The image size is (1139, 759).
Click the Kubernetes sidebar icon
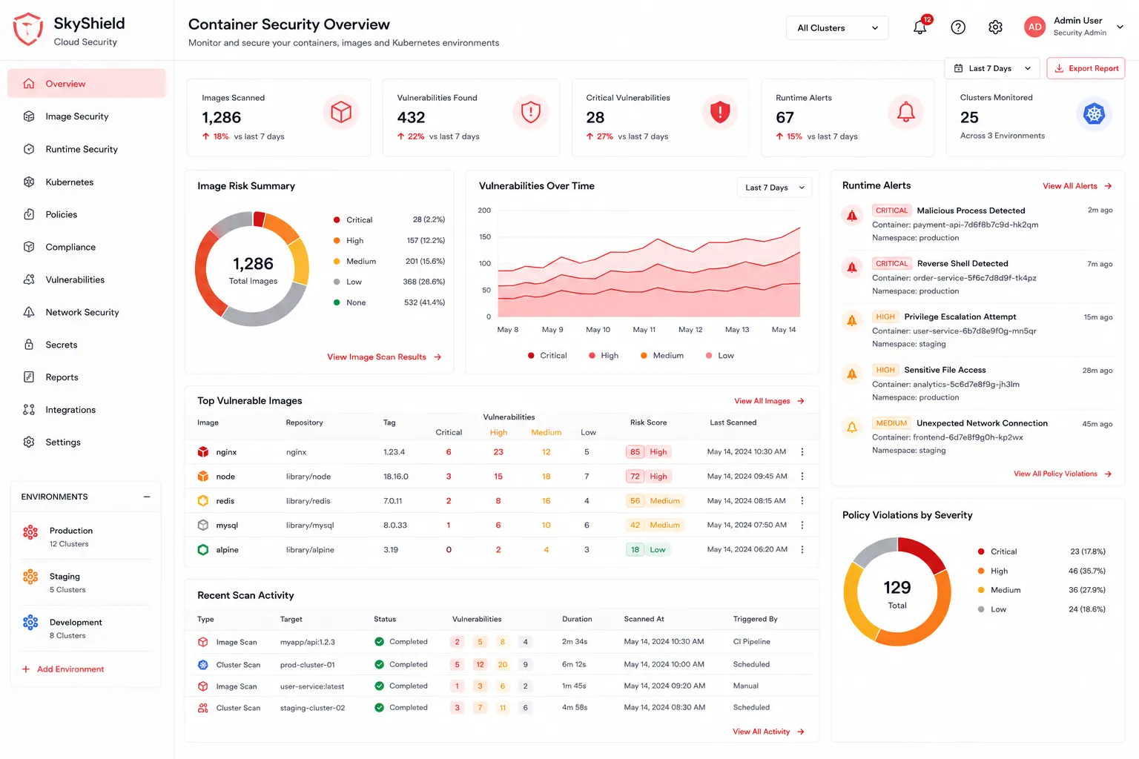pyautogui.click(x=29, y=182)
